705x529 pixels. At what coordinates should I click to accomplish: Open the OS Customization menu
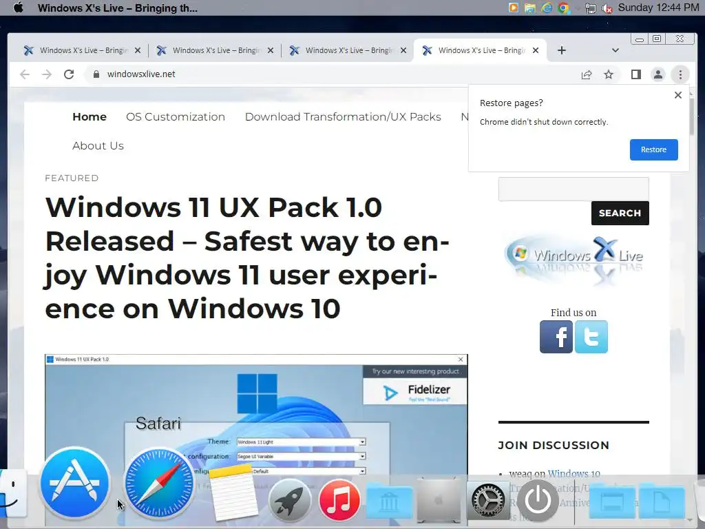point(176,117)
